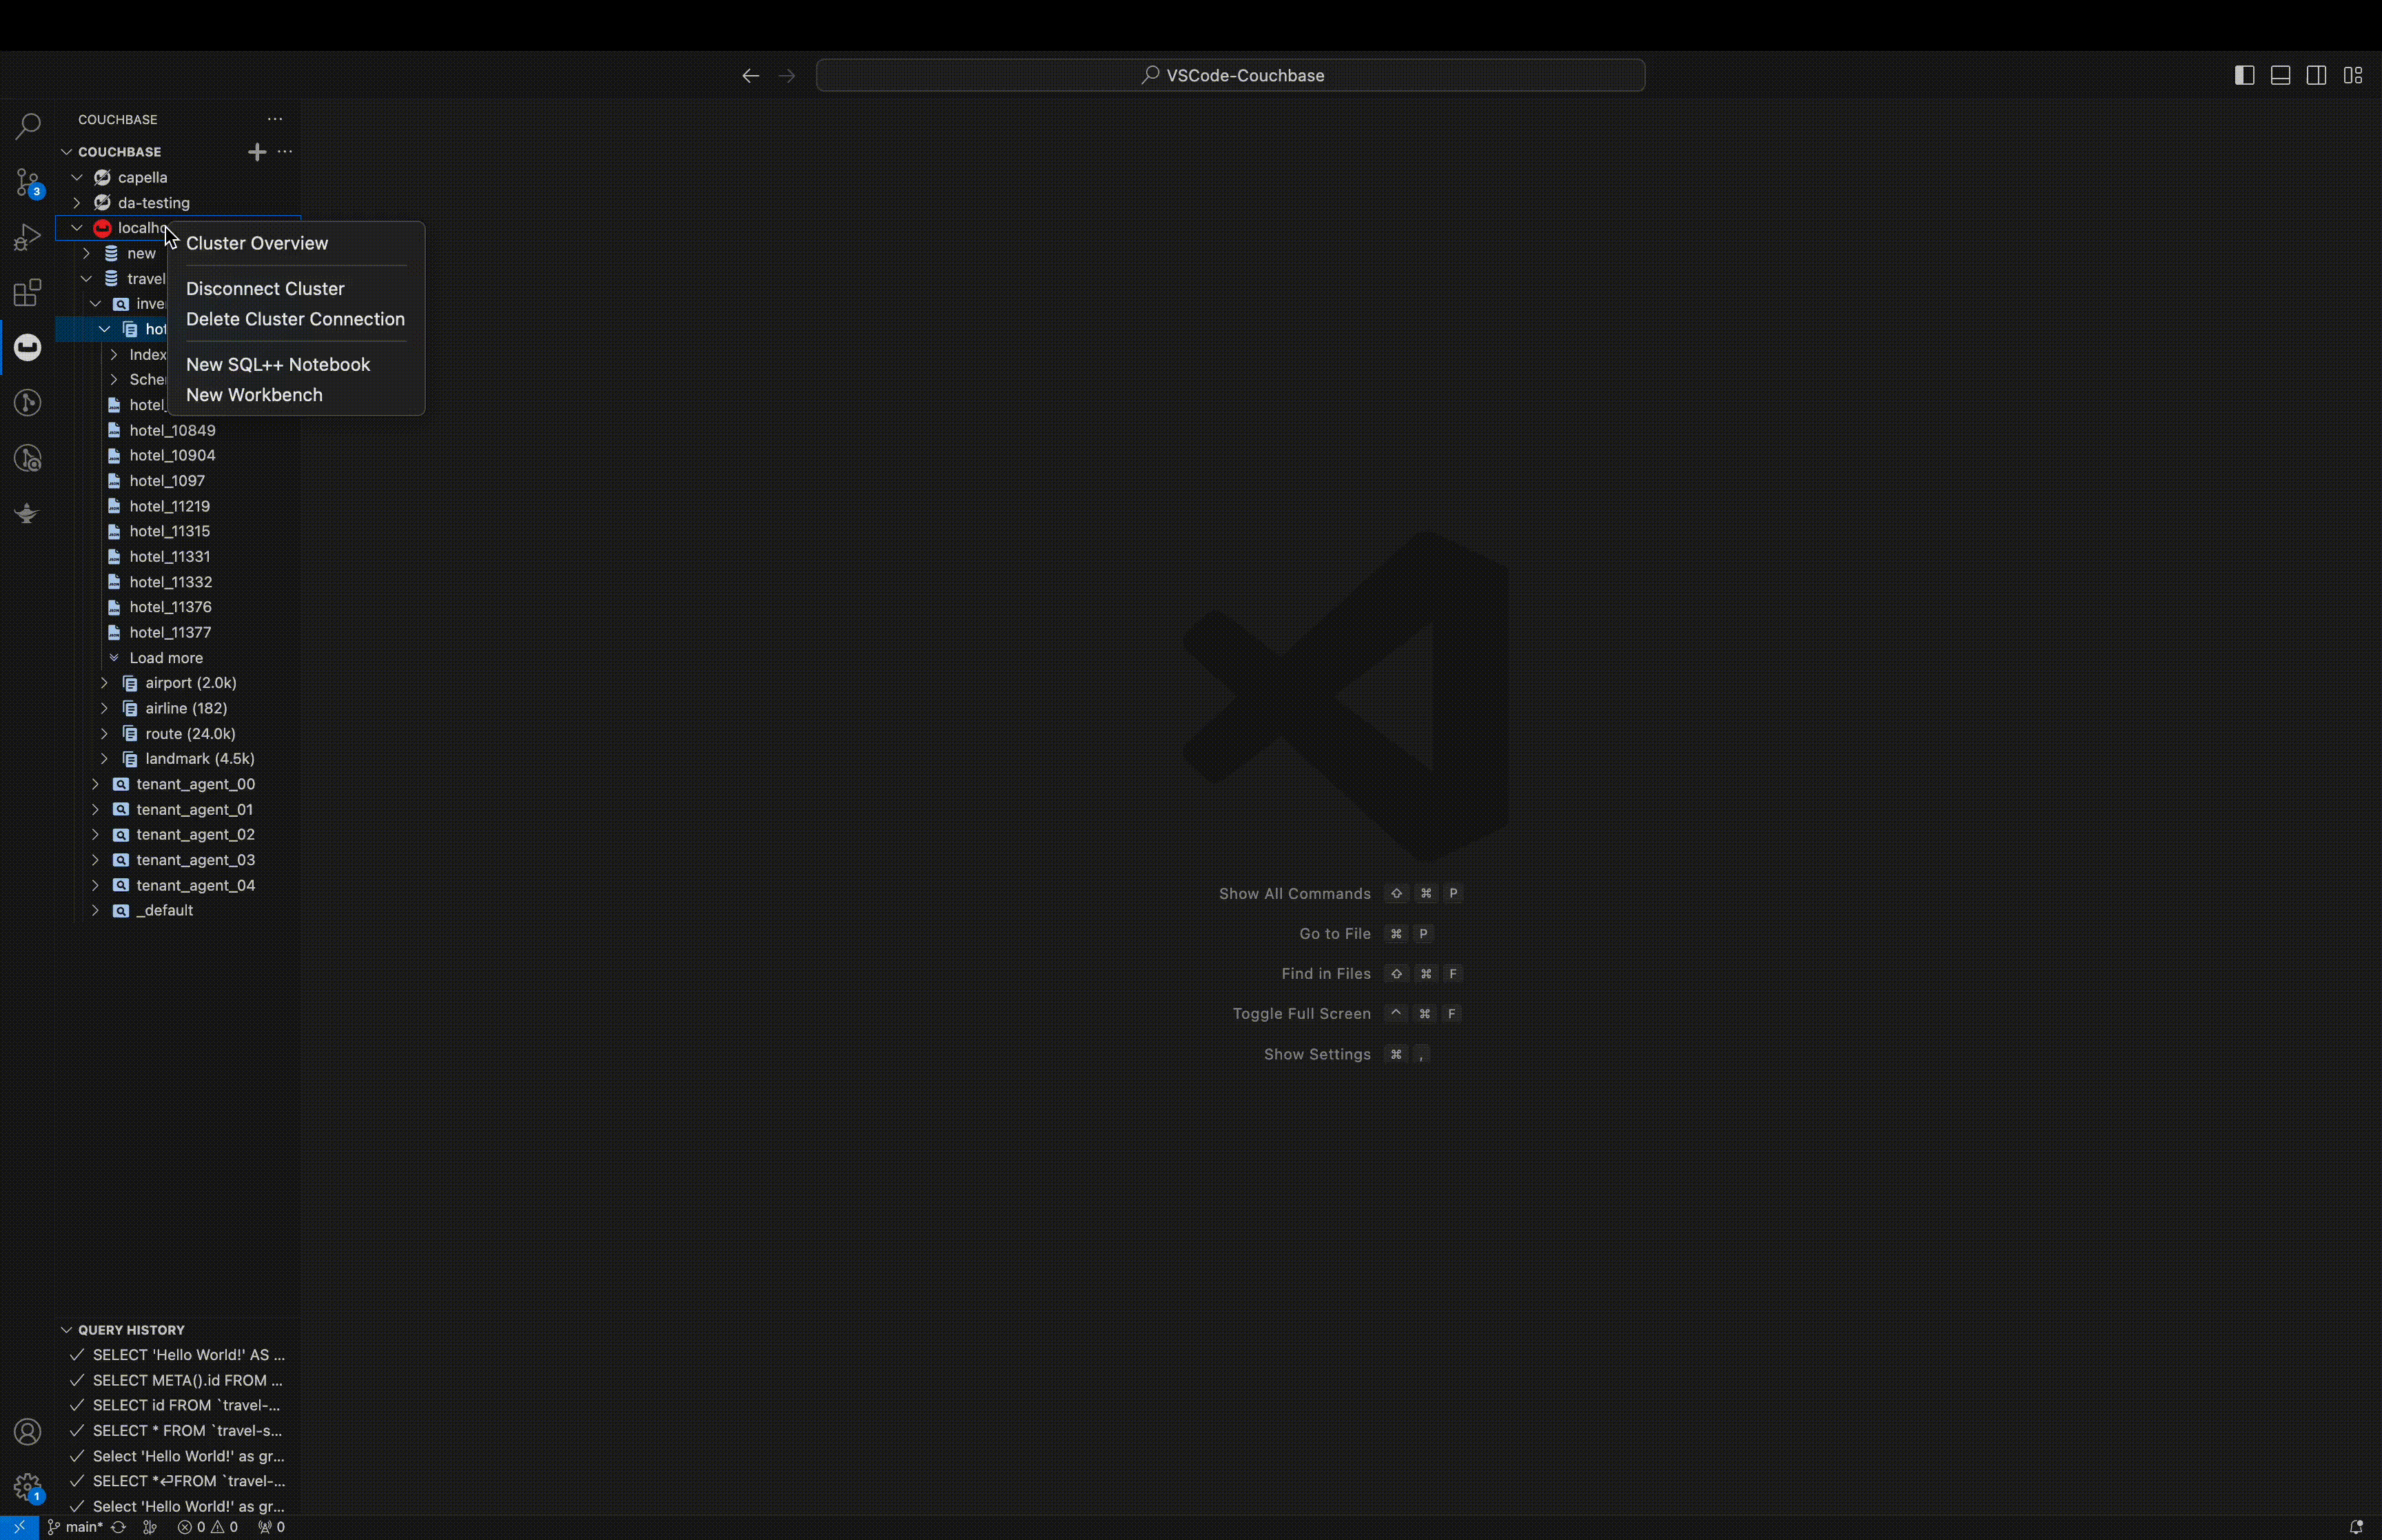This screenshot has height=1540, width=2382.
Task: Click the notifications bell in status bar
Action: (x=2356, y=1527)
